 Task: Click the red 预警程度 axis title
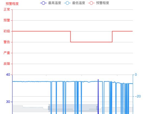[x=12, y=4]
